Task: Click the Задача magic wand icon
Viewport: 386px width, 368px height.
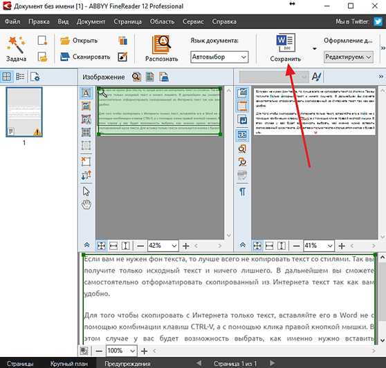Action: [16, 44]
